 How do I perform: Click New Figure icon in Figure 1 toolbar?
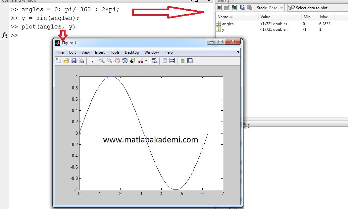click(x=59, y=61)
